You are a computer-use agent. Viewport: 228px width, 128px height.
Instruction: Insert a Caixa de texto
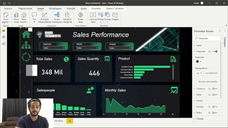click(x=93, y=17)
